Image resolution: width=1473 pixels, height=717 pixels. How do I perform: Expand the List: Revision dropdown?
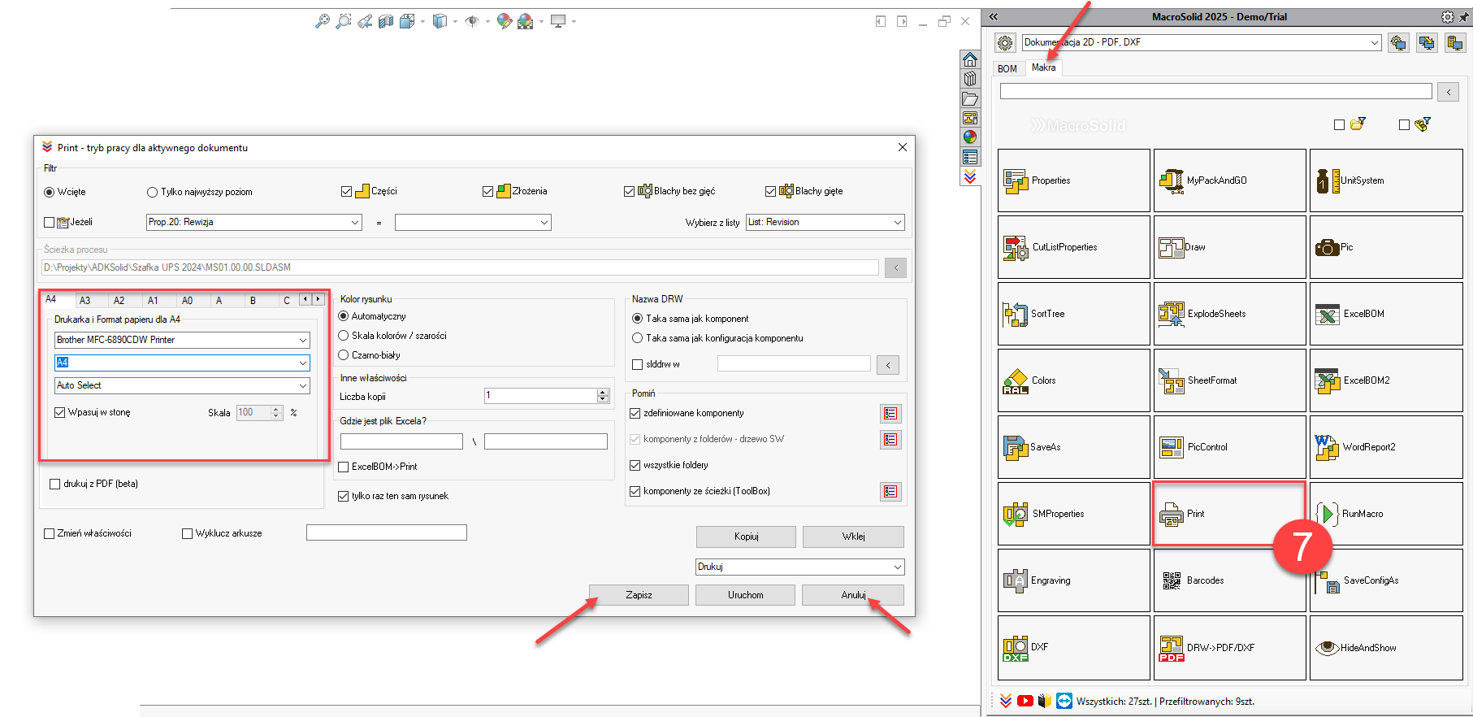click(825, 222)
